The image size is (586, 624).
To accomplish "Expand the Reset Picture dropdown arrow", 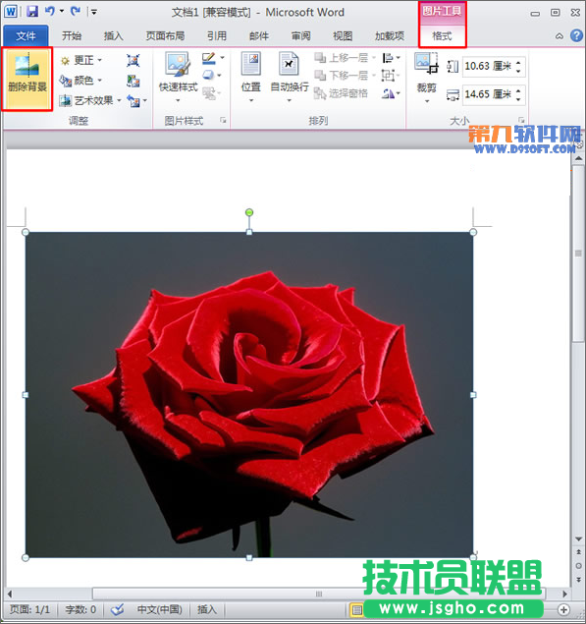I will [145, 100].
